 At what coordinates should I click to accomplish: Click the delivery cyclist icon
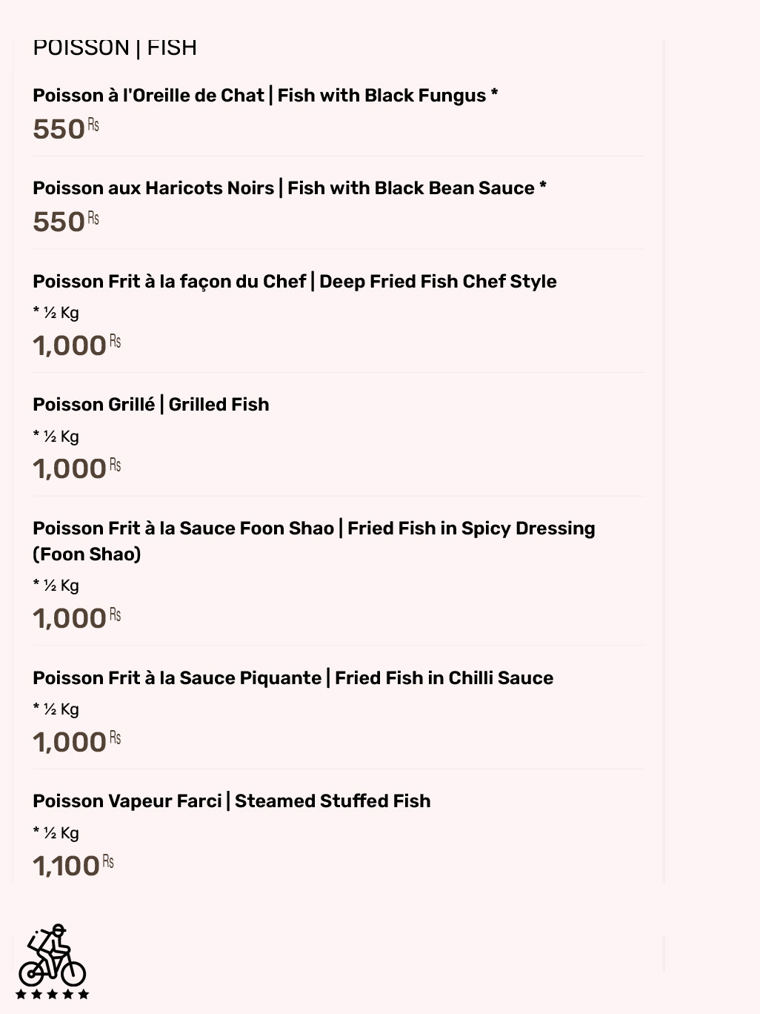click(x=53, y=955)
